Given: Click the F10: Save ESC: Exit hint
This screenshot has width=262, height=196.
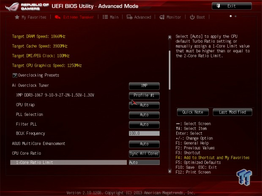Looking at the screenshot, I should point(196,167).
